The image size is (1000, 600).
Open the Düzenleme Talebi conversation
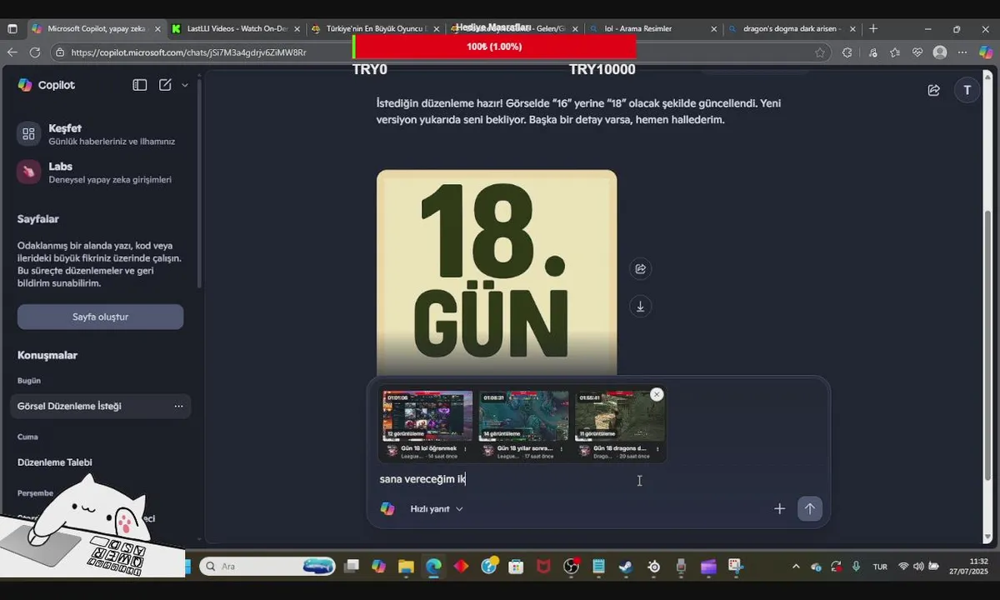point(55,462)
